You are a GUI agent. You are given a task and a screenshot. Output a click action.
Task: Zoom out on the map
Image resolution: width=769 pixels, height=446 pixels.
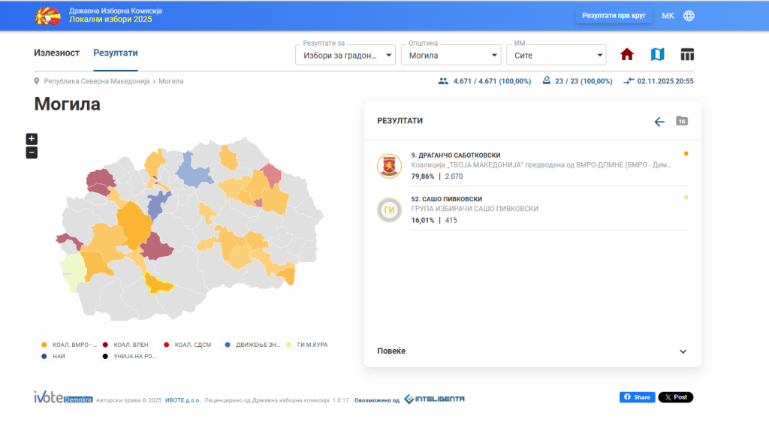pos(32,153)
